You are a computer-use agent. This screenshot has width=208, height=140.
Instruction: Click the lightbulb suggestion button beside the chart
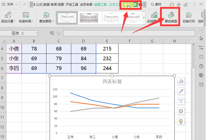[181, 121]
